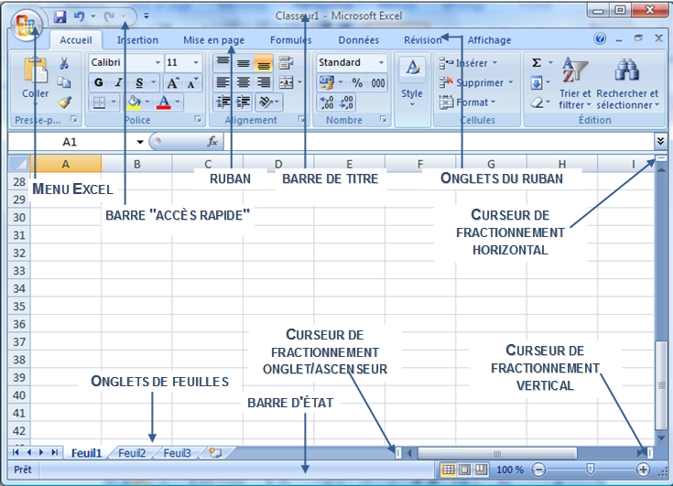Open the Office button menu
This screenshot has width=673, height=486.
pos(26,24)
